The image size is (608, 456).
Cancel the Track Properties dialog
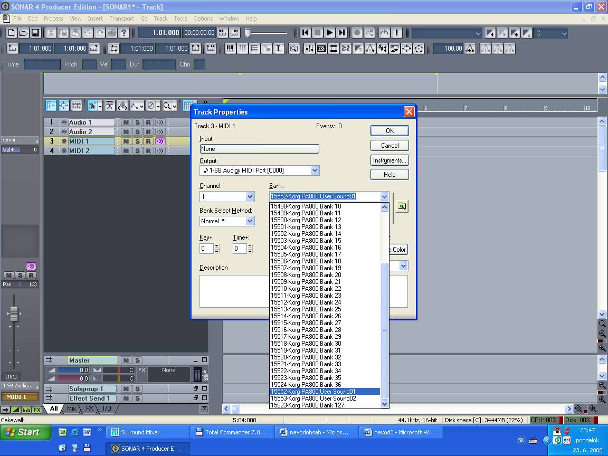click(389, 146)
